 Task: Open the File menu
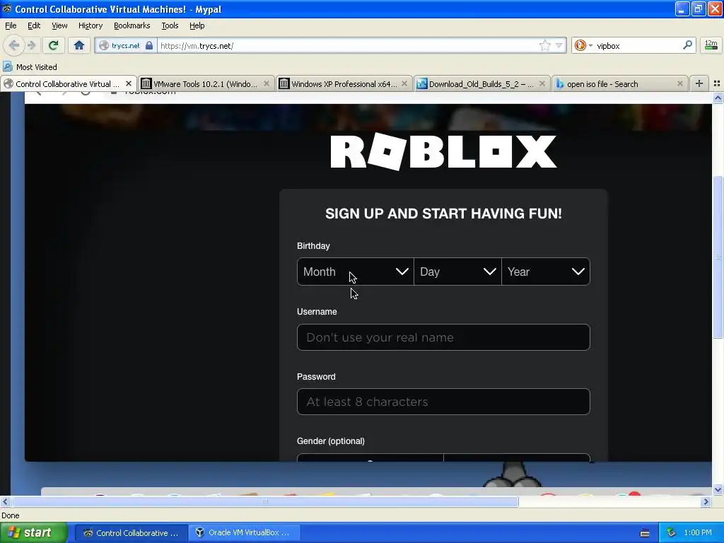click(11, 25)
